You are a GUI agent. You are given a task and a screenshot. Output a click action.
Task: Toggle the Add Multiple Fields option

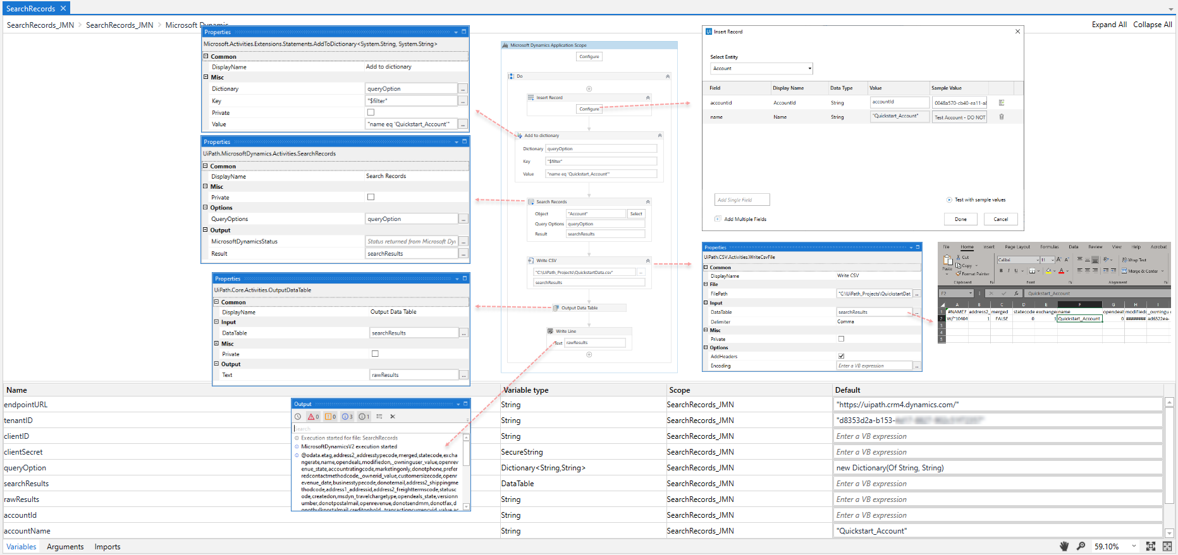(x=718, y=219)
